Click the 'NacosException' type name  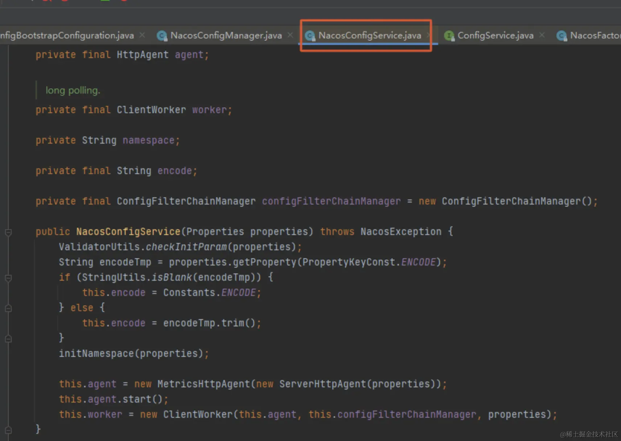pos(401,232)
